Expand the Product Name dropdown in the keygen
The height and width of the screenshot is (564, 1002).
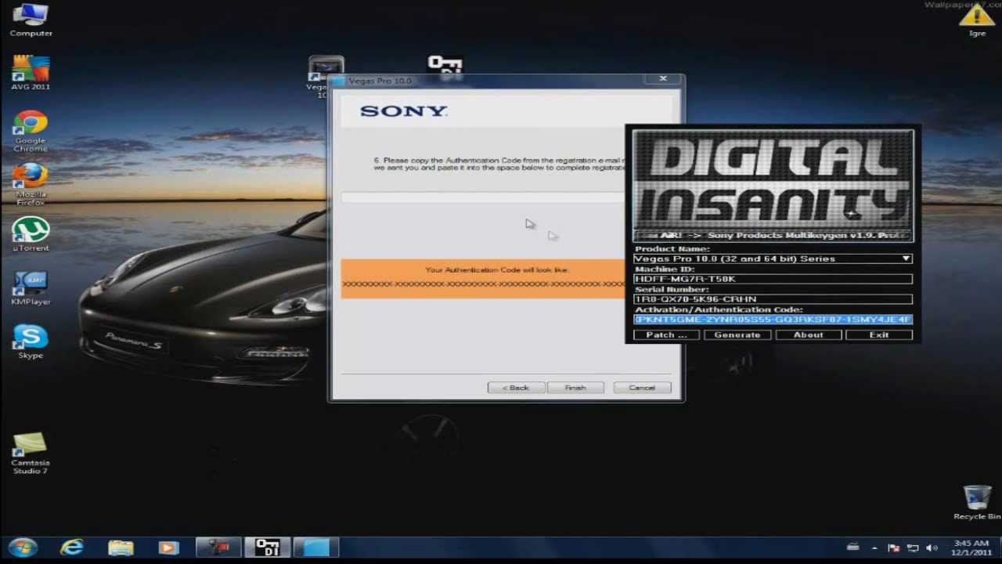coord(906,258)
